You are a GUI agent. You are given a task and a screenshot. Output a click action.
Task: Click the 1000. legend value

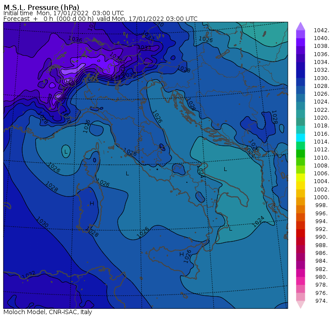[321, 197]
